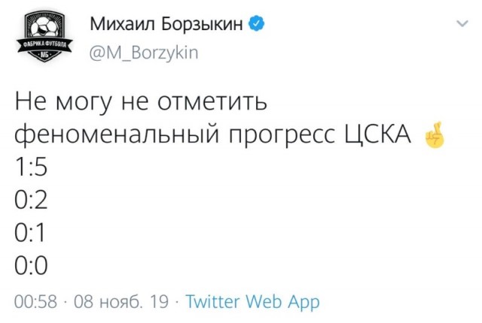482x323 pixels.
Task: Expand the tweet options chevron
Action: click(462, 23)
